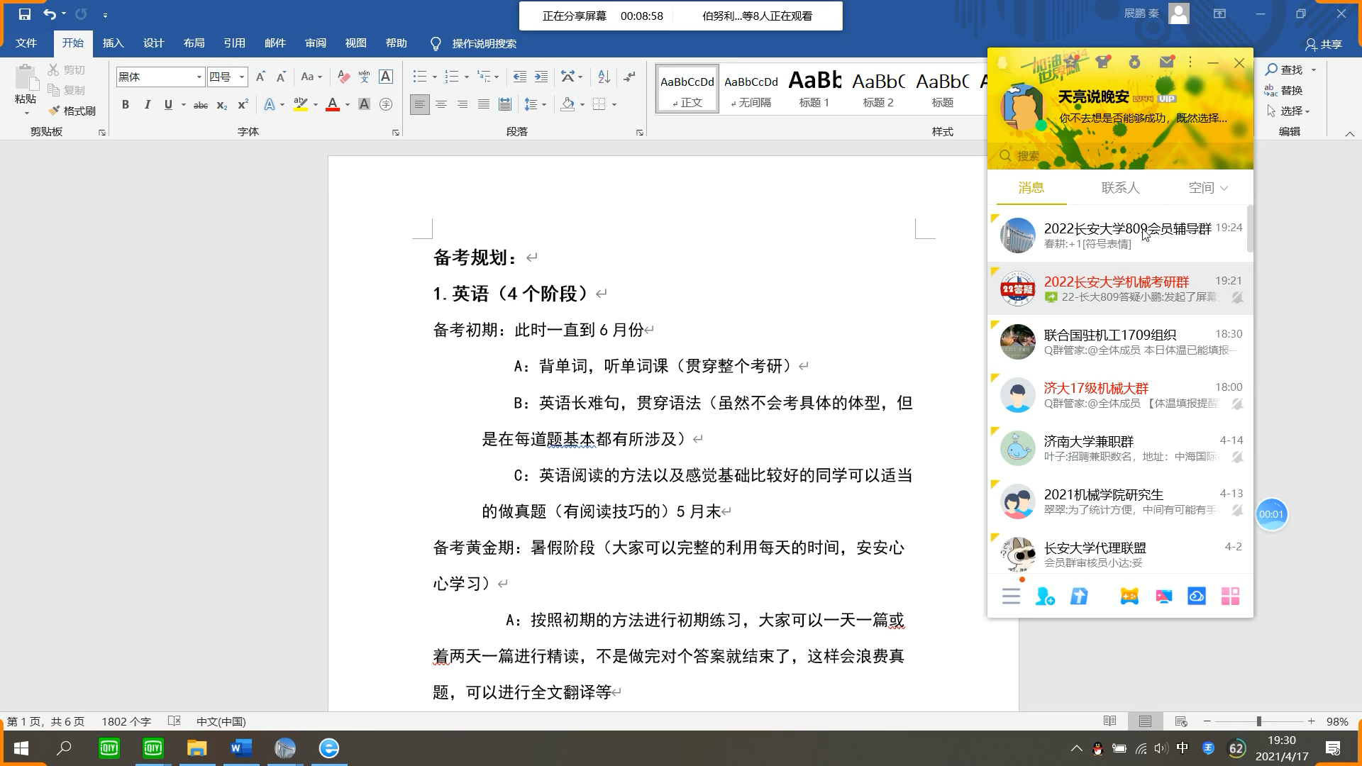Click the QQ mail envelope icon

click(x=1167, y=62)
